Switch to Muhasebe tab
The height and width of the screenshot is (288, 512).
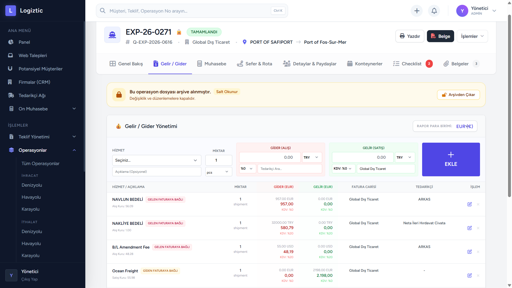click(211, 64)
